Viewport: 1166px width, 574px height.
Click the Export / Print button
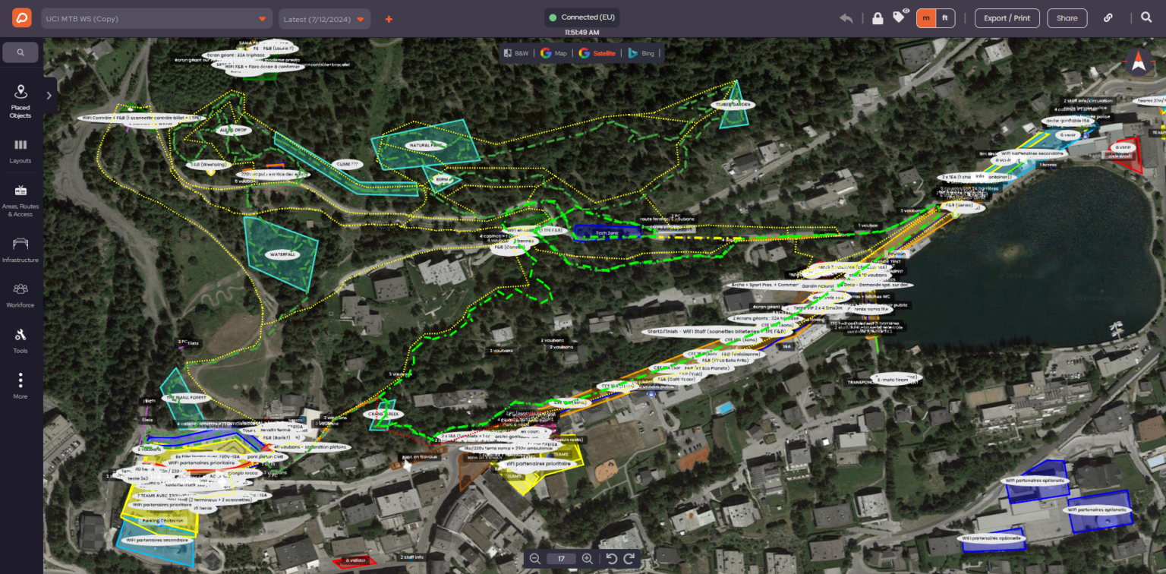1007,18
